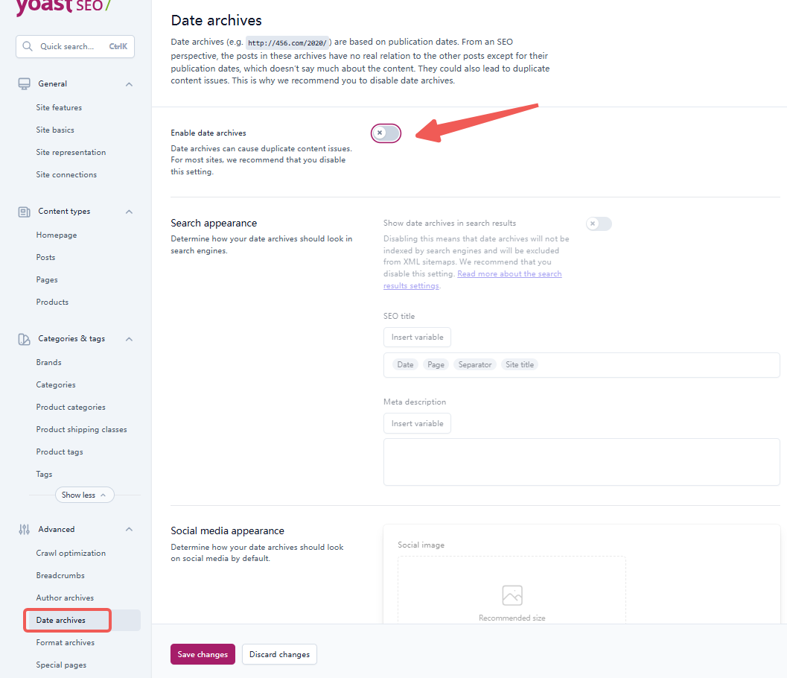
Task: Click the Separator variable pill
Action: point(474,364)
